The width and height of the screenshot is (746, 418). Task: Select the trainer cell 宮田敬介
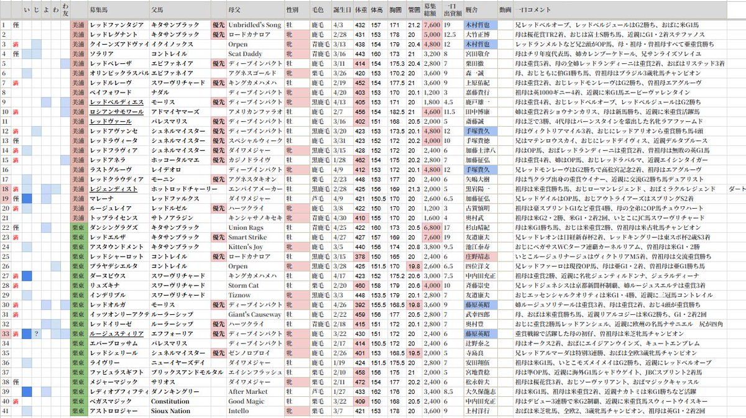[477, 54]
